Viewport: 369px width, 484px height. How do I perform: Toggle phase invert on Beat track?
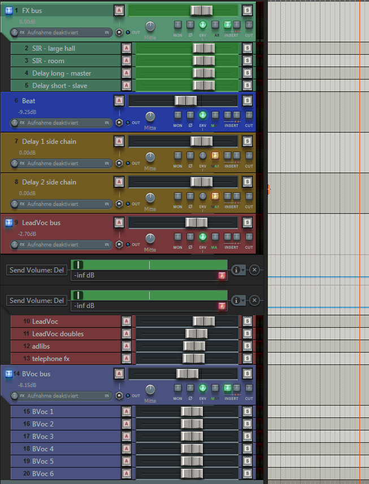[190, 115]
